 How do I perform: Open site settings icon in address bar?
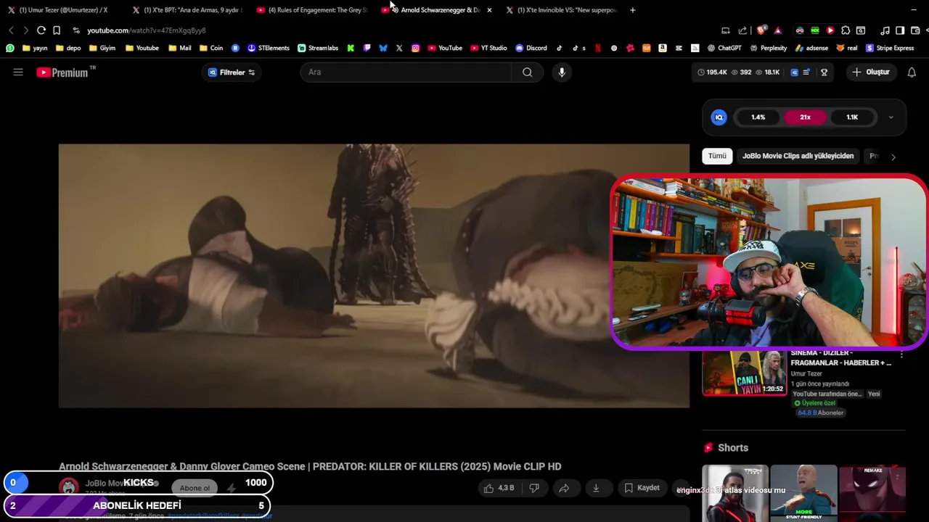tap(76, 30)
